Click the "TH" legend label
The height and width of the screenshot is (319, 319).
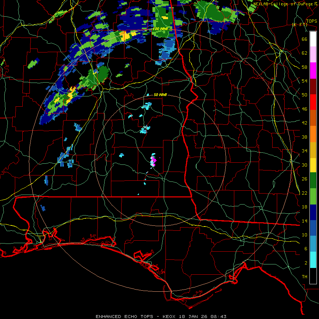click(x=304, y=277)
